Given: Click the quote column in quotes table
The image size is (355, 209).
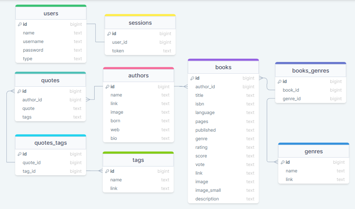Looking at the screenshot, I should point(50,108).
